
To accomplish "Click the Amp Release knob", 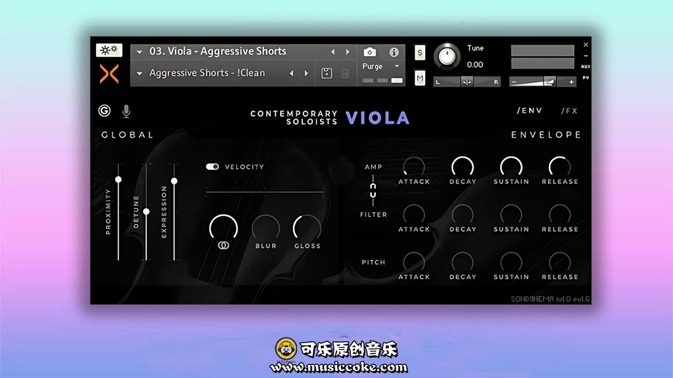I will 560,167.
